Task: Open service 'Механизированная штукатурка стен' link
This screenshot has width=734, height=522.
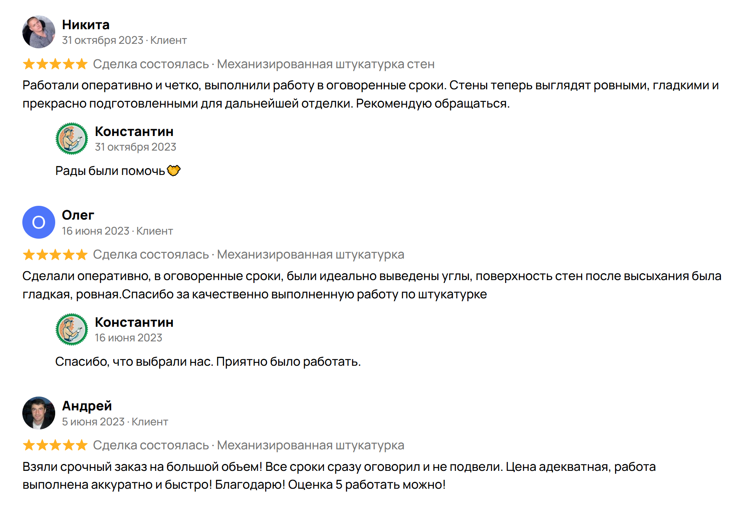Action: coord(326,64)
